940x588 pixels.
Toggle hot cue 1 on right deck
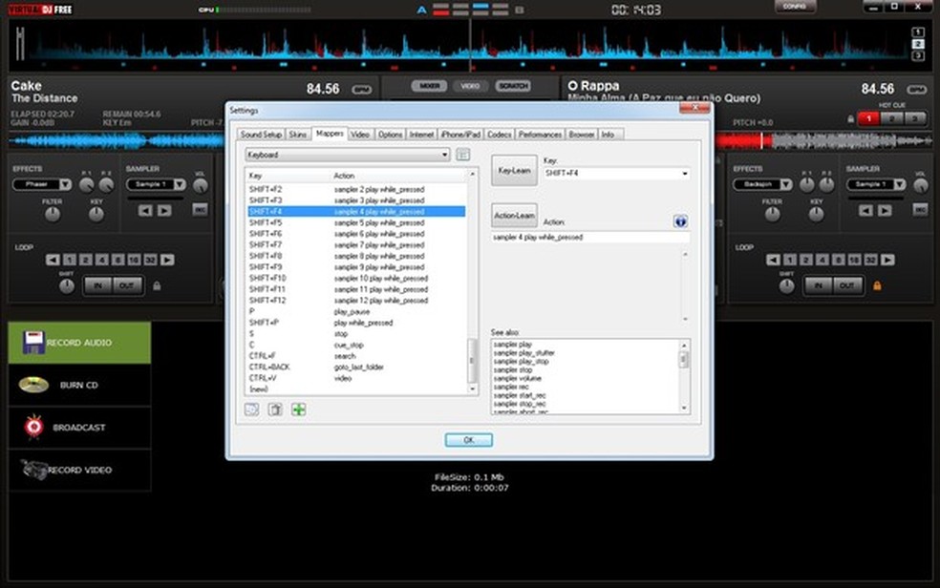pos(869,118)
